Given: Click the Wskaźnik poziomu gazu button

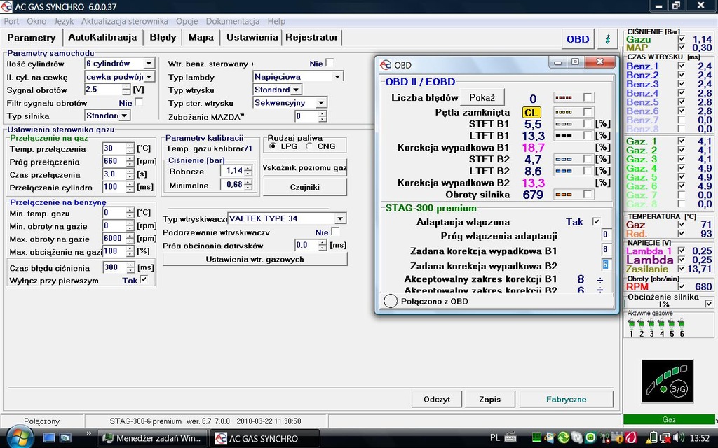Looking at the screenshot, I should [x=304, y=167].
